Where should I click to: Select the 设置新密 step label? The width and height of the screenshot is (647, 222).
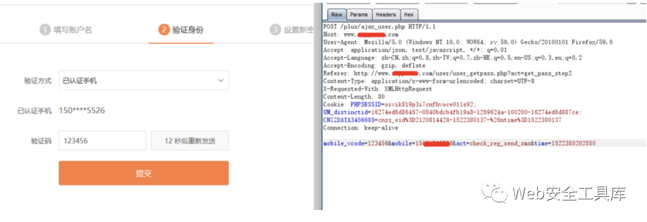(298, 30)
